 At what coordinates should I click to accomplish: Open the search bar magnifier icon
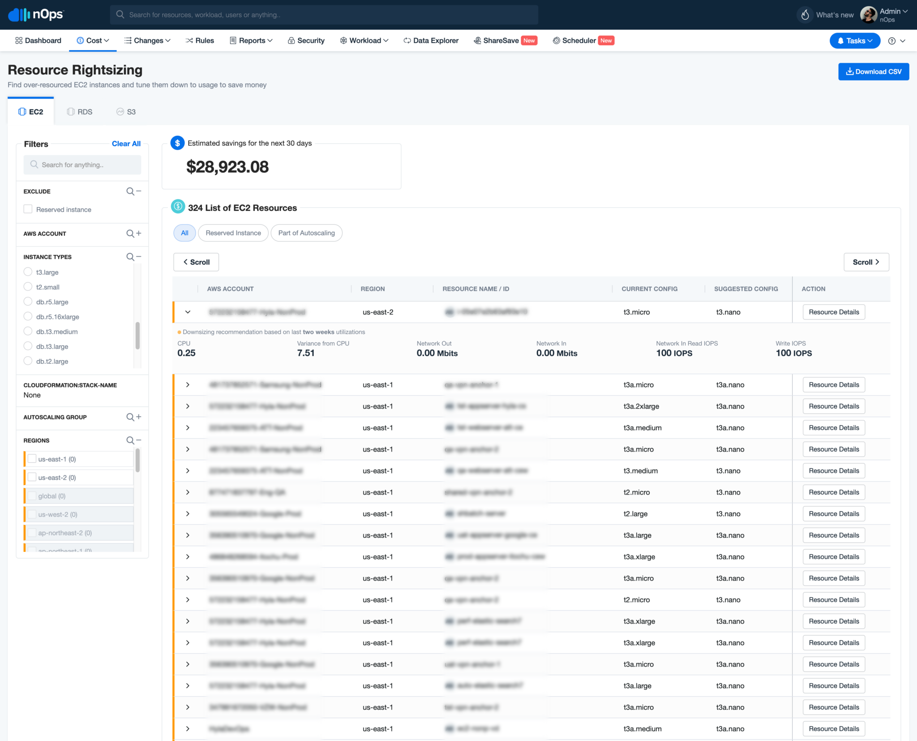[120, 14]
